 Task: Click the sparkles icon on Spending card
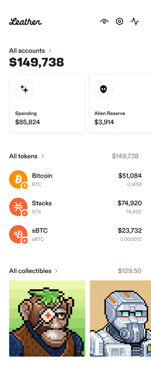coord(24,89)
